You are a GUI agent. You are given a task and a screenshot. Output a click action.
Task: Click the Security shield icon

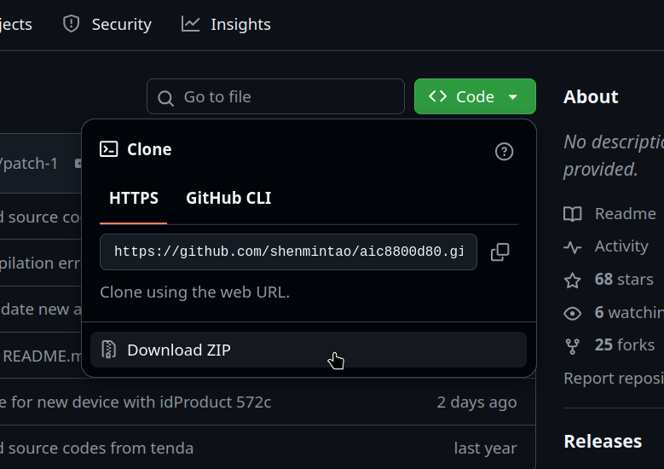(72, 24)
